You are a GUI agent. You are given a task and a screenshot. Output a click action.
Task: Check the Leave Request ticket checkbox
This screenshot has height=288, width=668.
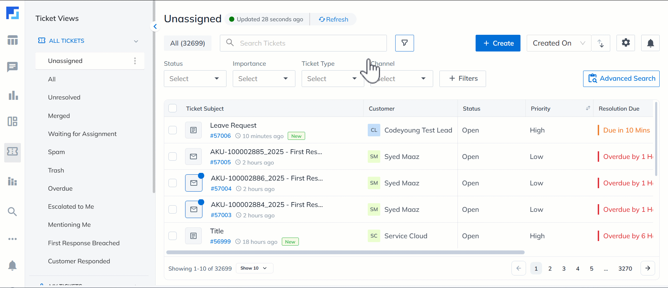[x=173, y=130]
